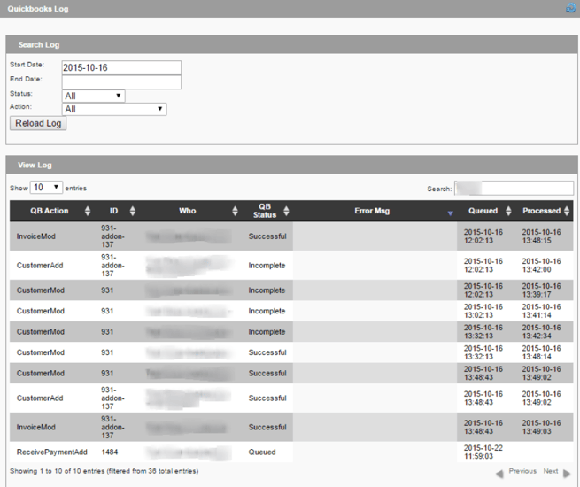Click the refresh icon in Quickbooks Log header
The height and width of the screenshot is (487, 580).
tap(570, 8)
